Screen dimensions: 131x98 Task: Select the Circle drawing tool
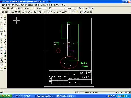[2, 20]
